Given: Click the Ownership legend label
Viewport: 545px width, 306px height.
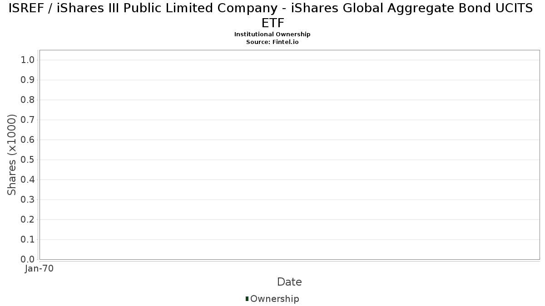Looking at the screenshot, I should (274, 299).
